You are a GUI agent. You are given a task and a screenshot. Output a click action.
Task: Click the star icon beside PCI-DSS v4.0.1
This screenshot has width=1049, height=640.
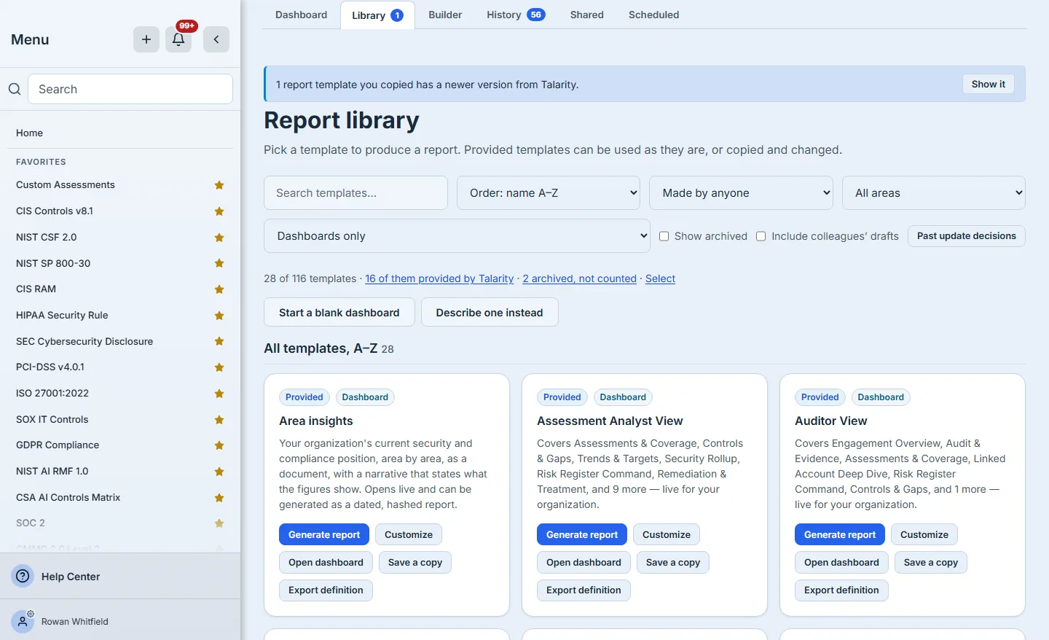click(x=219, y=367)
